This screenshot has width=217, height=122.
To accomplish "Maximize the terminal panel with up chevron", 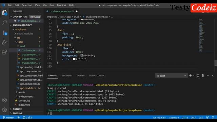I will pyautogui.click(x=208, y=76).
